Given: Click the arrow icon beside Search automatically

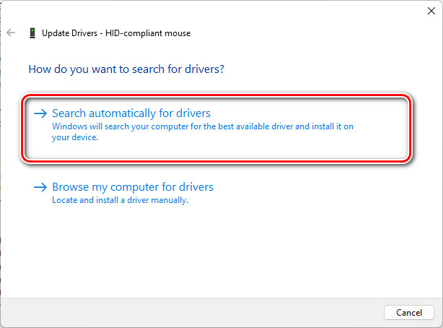Looking at the screenshot, I should (41, 113).
